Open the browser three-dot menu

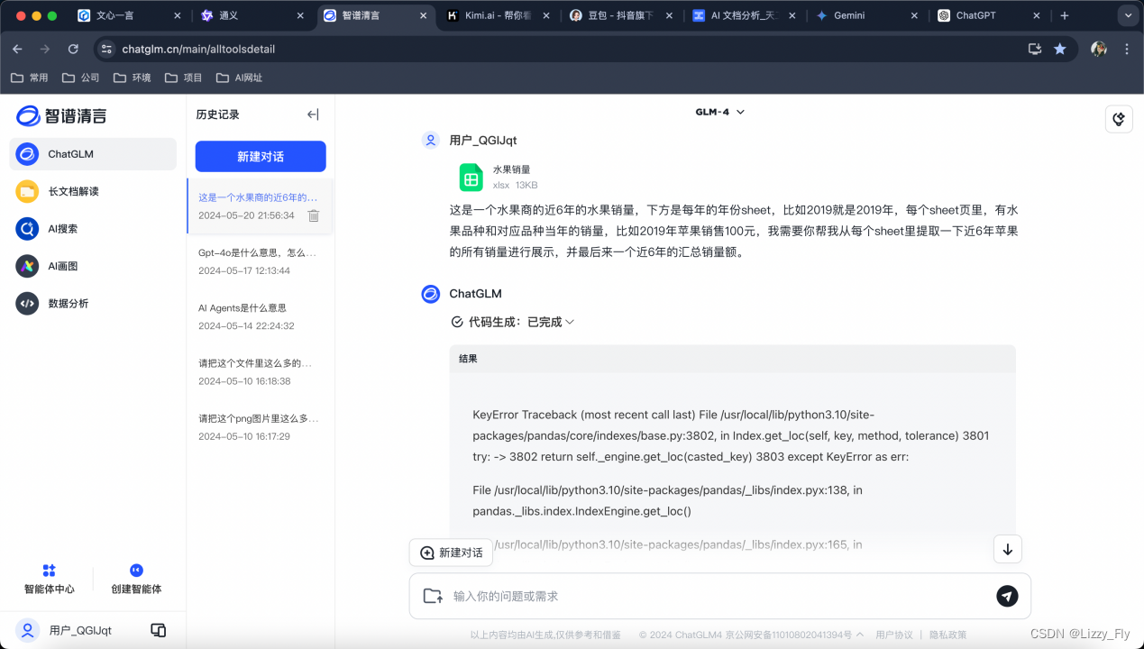pos(1127,49)
